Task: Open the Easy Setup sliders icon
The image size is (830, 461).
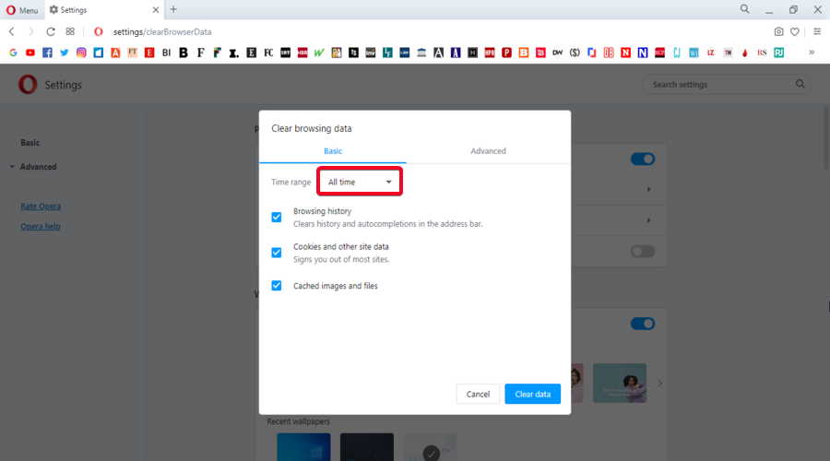Action: tap(816, 31)
